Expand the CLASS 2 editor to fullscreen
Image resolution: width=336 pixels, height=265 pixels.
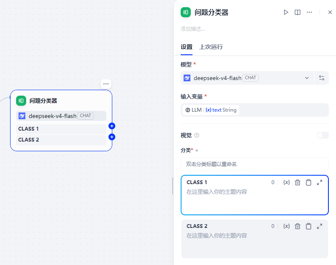pyautogui.click(x=320, y=226)
